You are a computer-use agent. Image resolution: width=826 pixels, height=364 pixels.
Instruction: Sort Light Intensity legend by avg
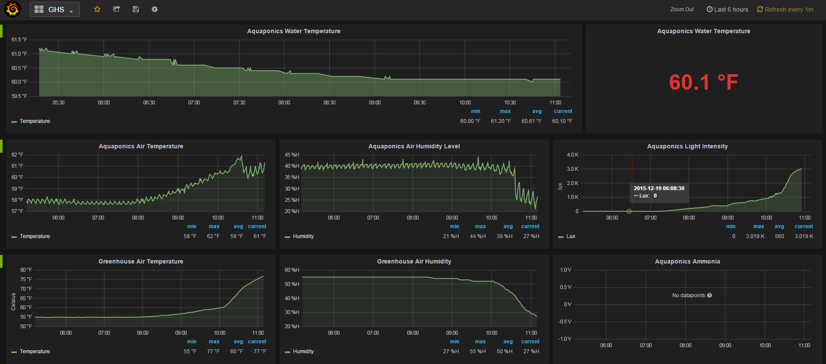[779, 226]
